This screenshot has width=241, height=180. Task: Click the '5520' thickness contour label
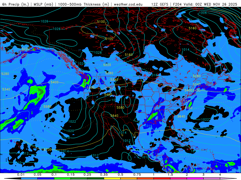187,101
